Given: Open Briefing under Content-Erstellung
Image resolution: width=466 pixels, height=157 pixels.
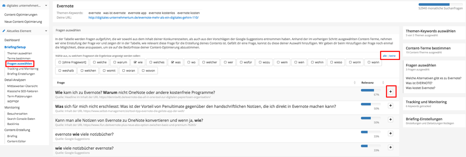Looking at the screenshot, I should (x=12, y=136).
